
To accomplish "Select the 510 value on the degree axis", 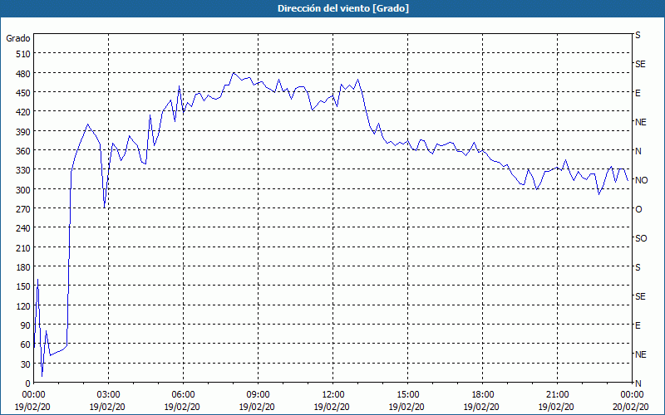I will [x=23, y=54].
